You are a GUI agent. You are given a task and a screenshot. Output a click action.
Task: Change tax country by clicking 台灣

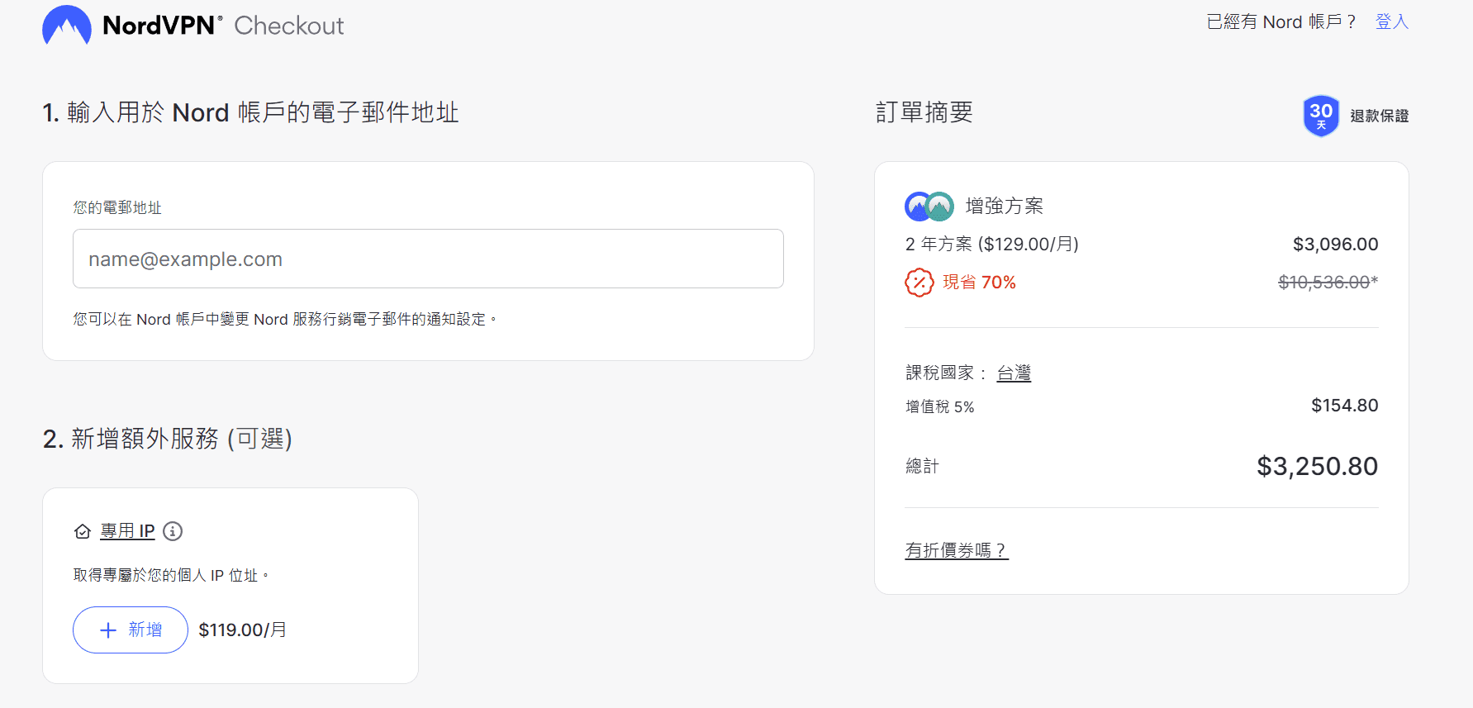point(1014,373)
